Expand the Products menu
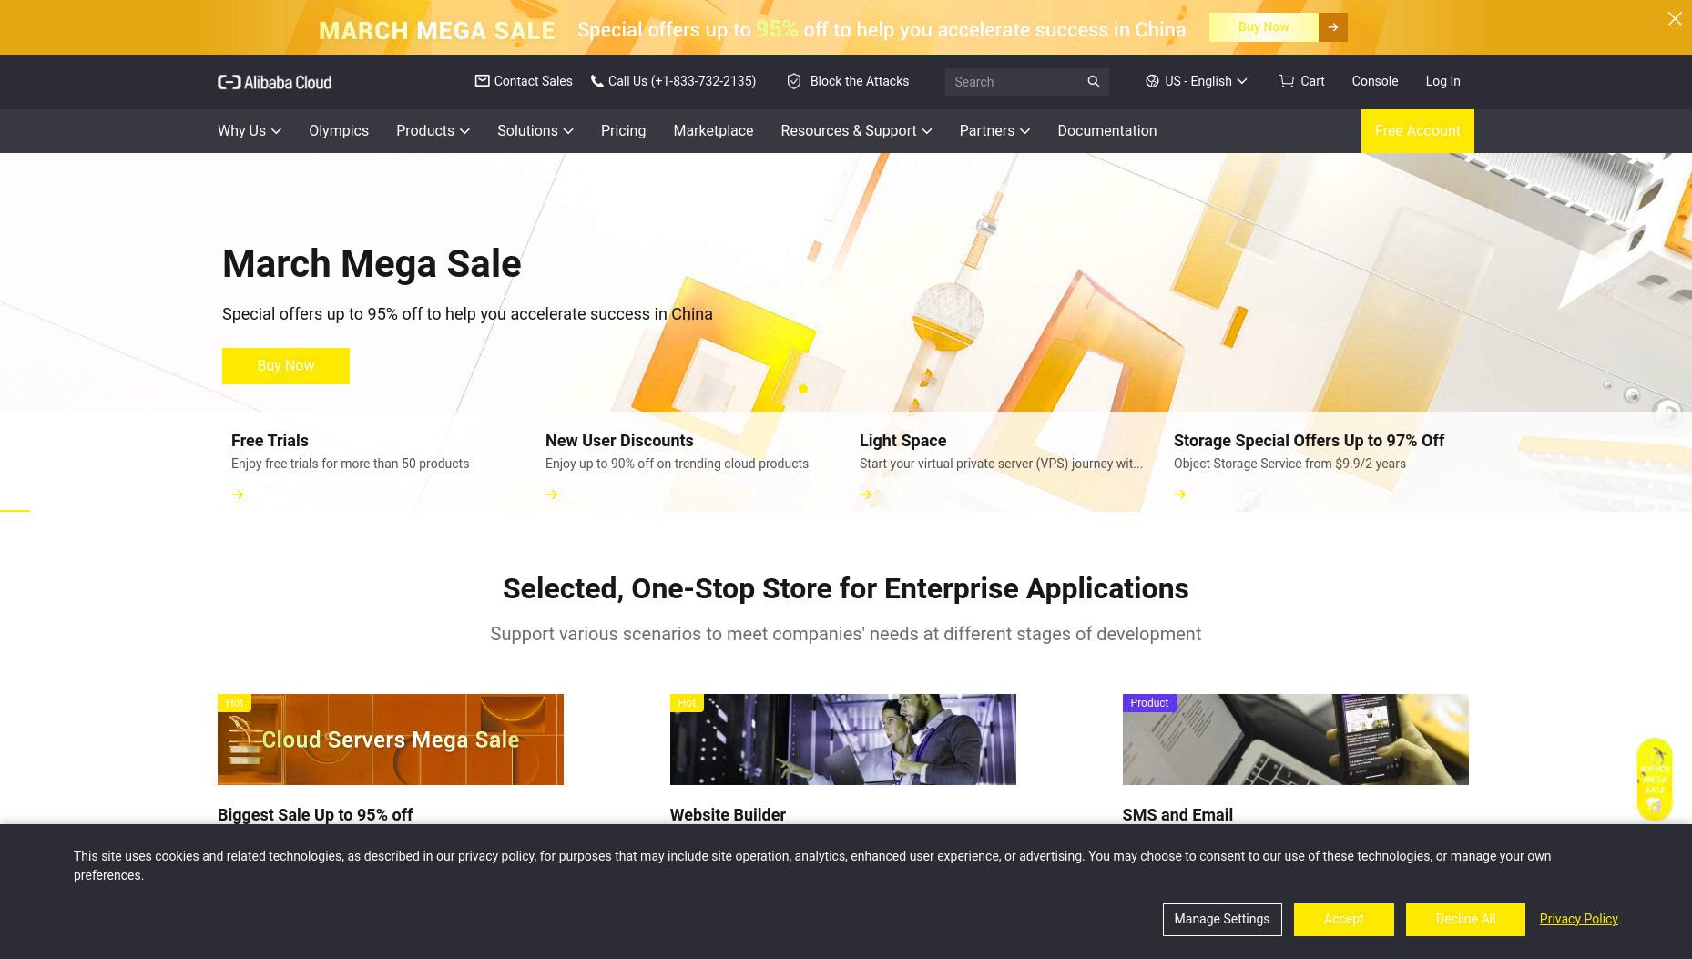The height and width of the screenshot is (959, 1692). [x=433, y=131]
